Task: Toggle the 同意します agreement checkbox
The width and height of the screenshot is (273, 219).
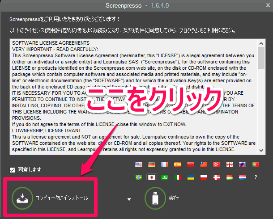Action: (x=13, y=170)
